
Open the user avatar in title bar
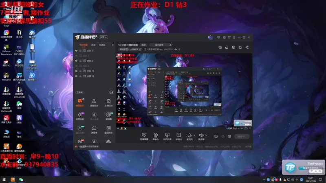(x=210, y=37)
